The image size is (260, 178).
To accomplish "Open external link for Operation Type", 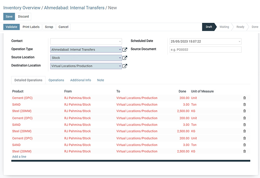I will 125,49.
